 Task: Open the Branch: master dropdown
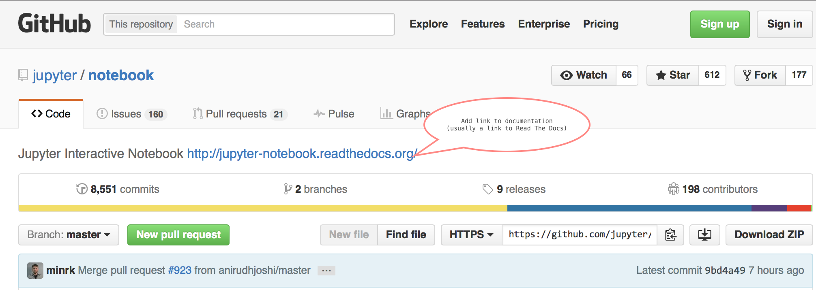pyautogui.click(x=69, y=235)
